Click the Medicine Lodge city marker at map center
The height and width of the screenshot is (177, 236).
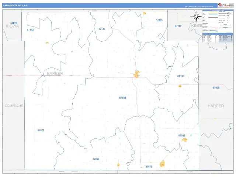[137, 74]
